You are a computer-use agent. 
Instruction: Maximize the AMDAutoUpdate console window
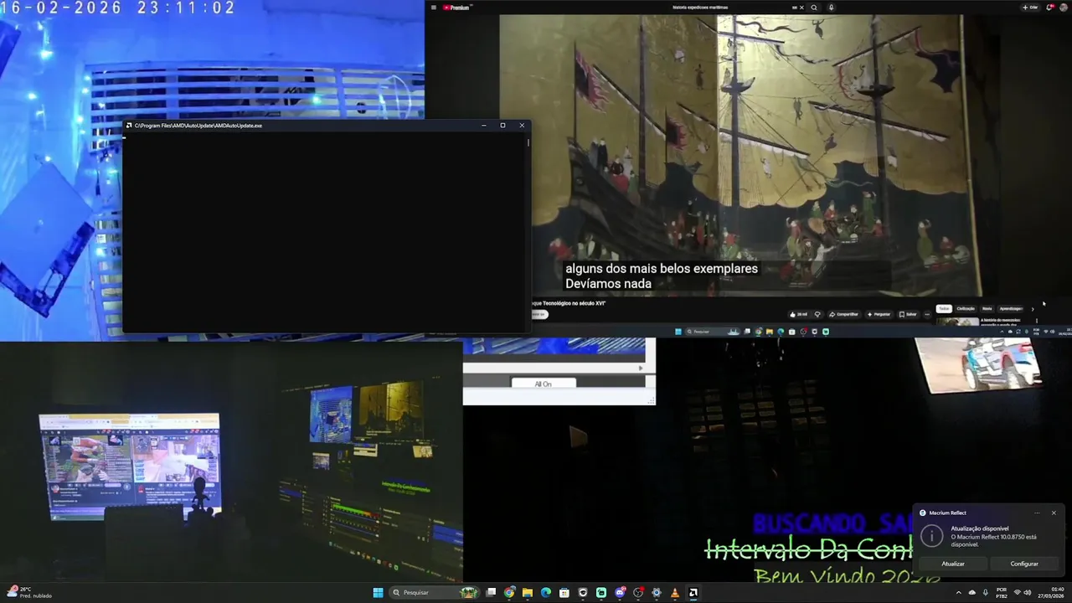502,126
